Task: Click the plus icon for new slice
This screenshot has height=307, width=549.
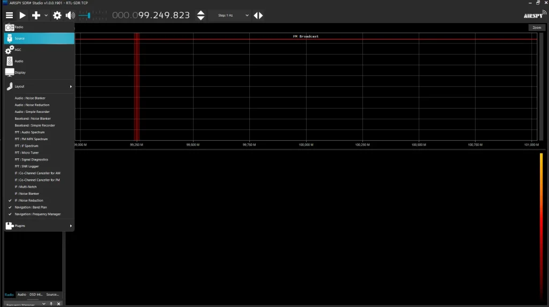Action: click(x=36, y=16)
